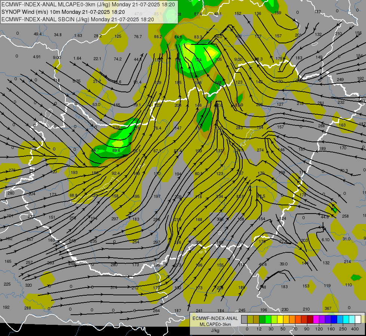The image size is (366, 336).
Task: Select the bright yellow swatch in the legend
Action: (280, 320)
